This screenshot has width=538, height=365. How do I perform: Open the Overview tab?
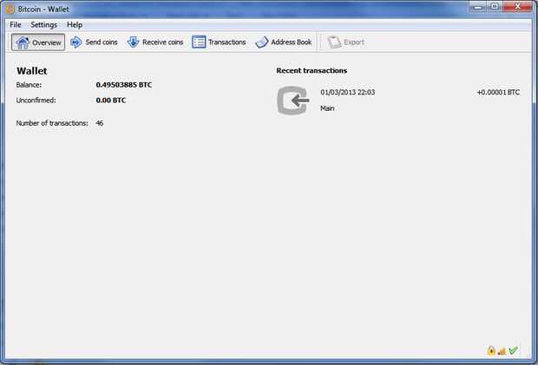38,42
